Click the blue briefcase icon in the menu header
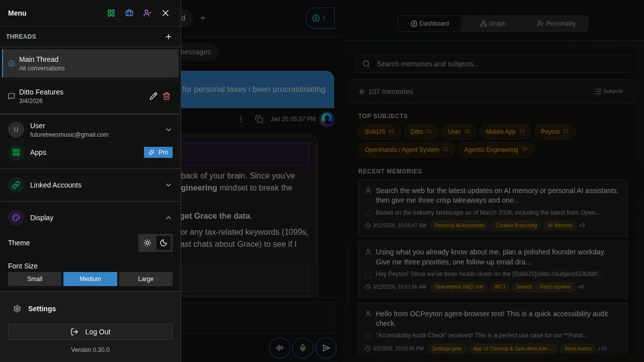The height and width of the screenshot is (362, 644). pos(129,13)
